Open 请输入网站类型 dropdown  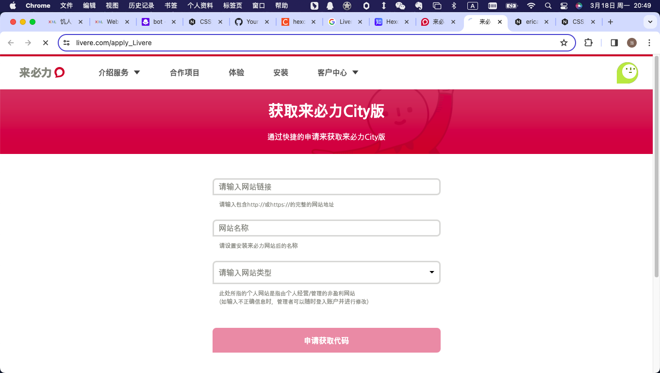click(x=326, y=272)
